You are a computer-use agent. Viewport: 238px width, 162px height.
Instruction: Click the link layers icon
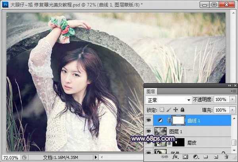[165, 157]
